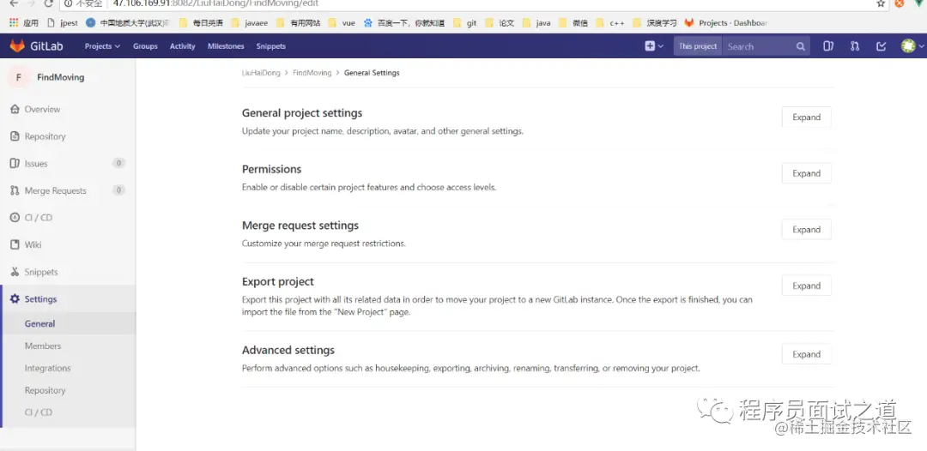The image size is (927, 451).
Task: Click the Wiki book icon in sidebar
Action: pyautogui.click(x=15, y=244)
